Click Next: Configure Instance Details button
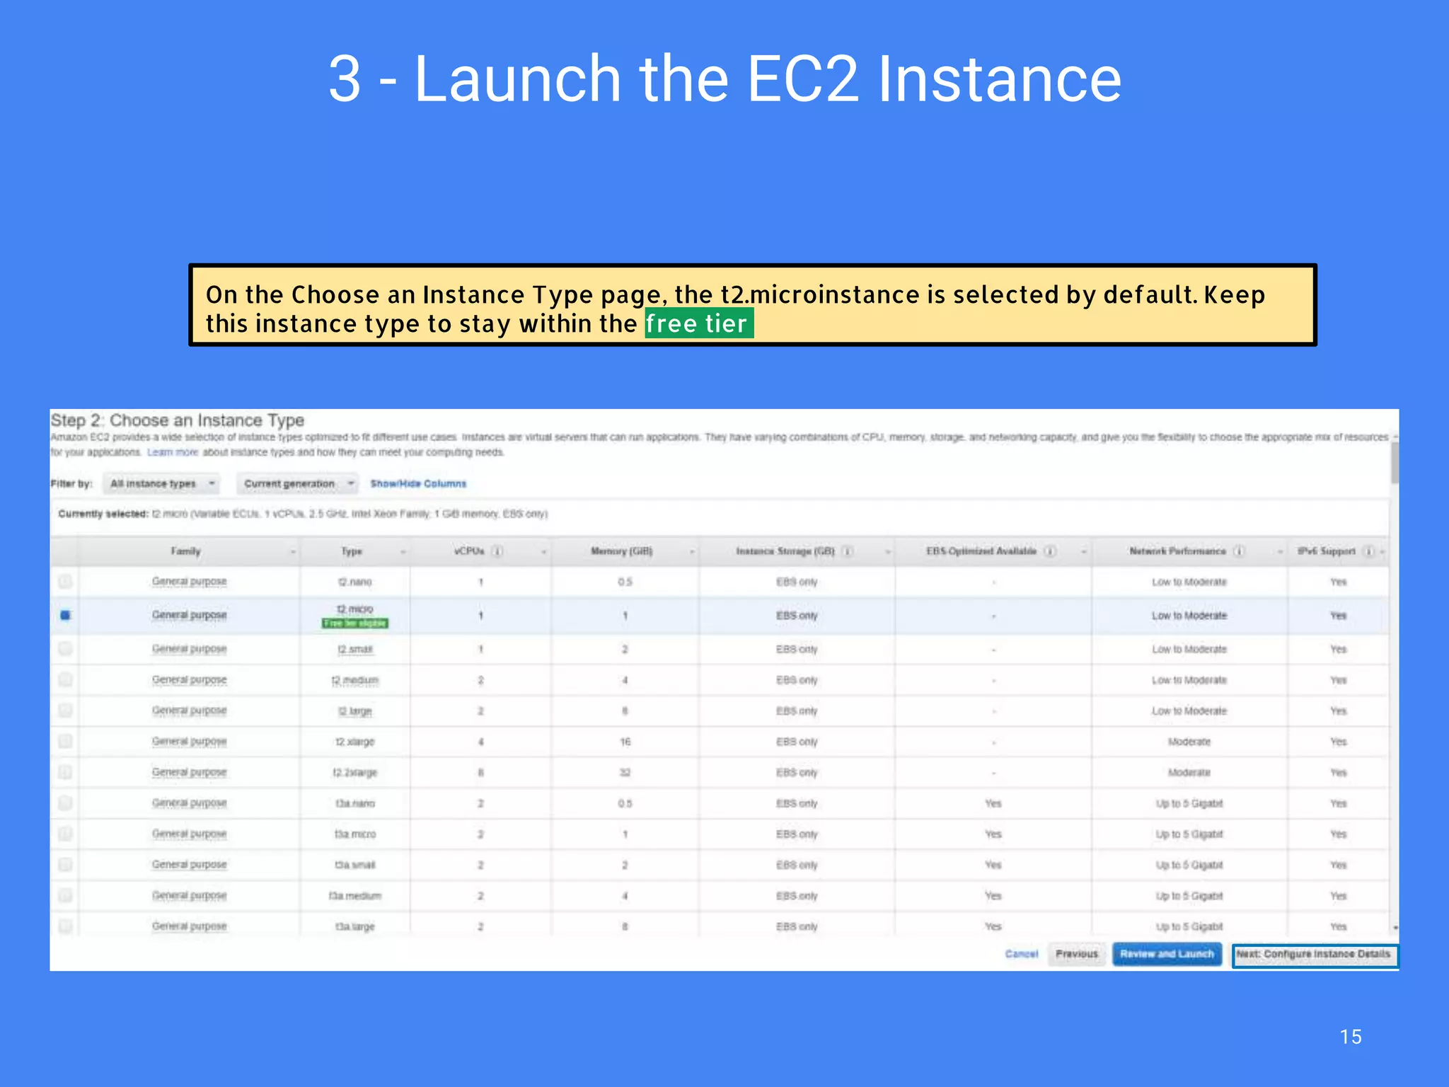Image resolution: width=1449 pixels, height=1087 pixels. tap(1314, 954)
